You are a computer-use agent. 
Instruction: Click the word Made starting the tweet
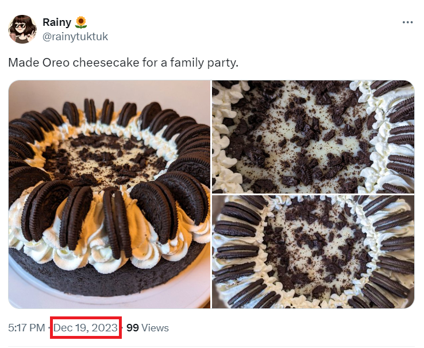click(x=21, y=62)
